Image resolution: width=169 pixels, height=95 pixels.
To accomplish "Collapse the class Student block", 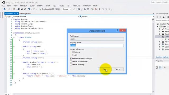I will tap(14, 37).
